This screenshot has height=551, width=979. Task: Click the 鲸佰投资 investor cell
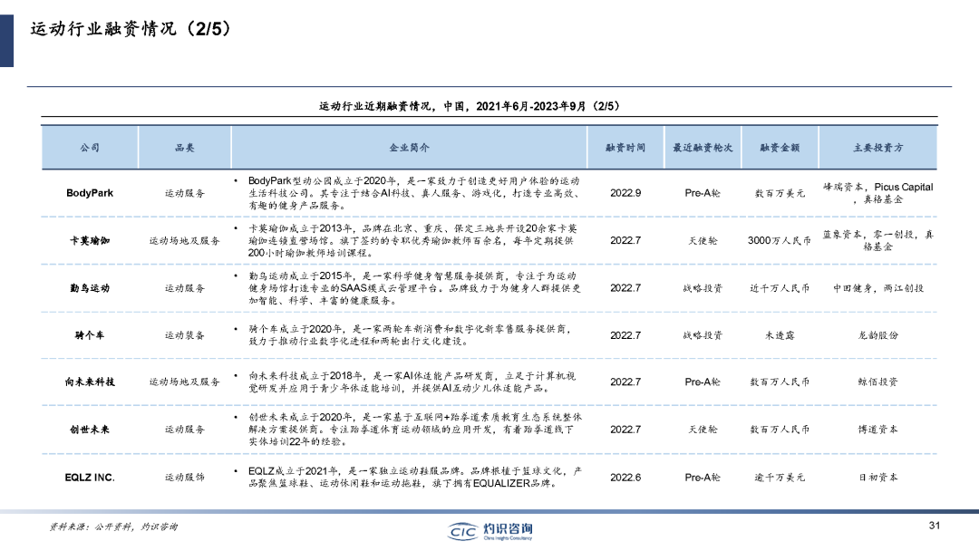pos(877,382)
